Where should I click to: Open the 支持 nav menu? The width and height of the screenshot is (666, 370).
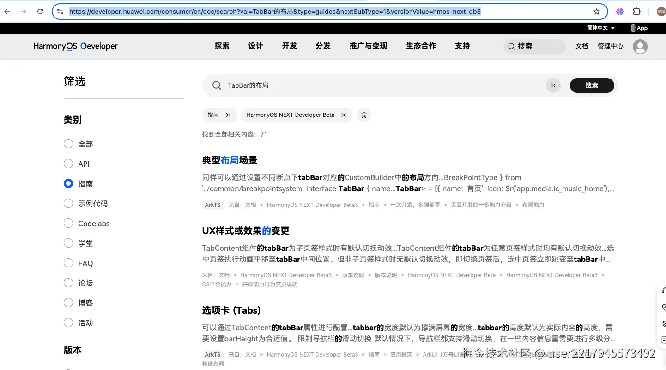[x=462, y=46]
